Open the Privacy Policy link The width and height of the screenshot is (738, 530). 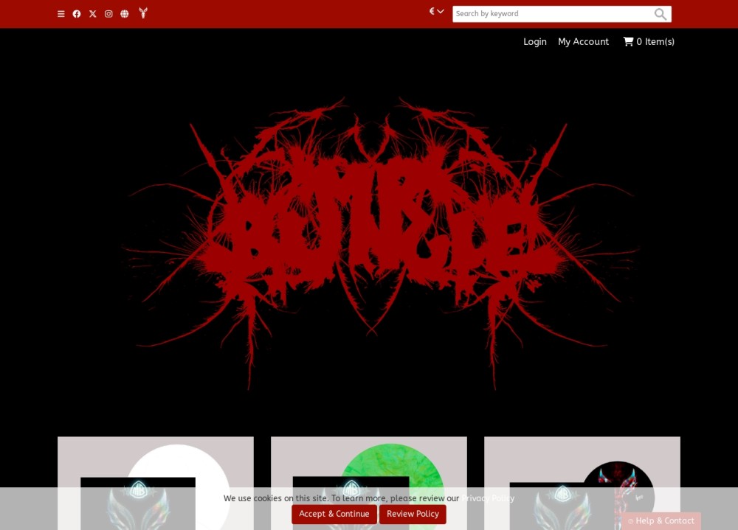point(488,498)
